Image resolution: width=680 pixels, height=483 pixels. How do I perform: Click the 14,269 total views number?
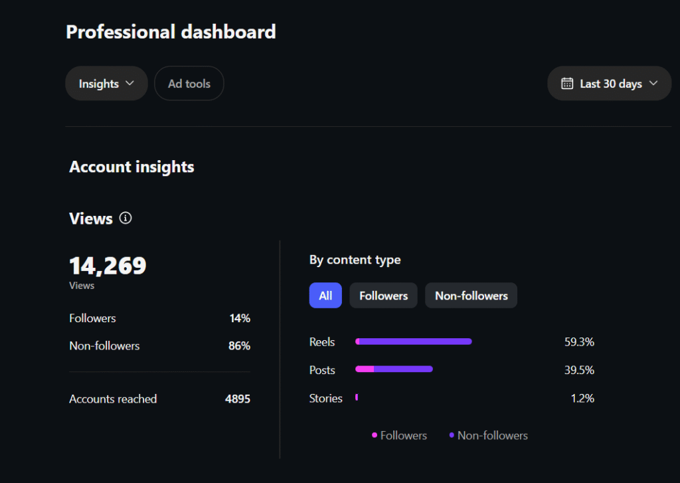click(108, 266)
